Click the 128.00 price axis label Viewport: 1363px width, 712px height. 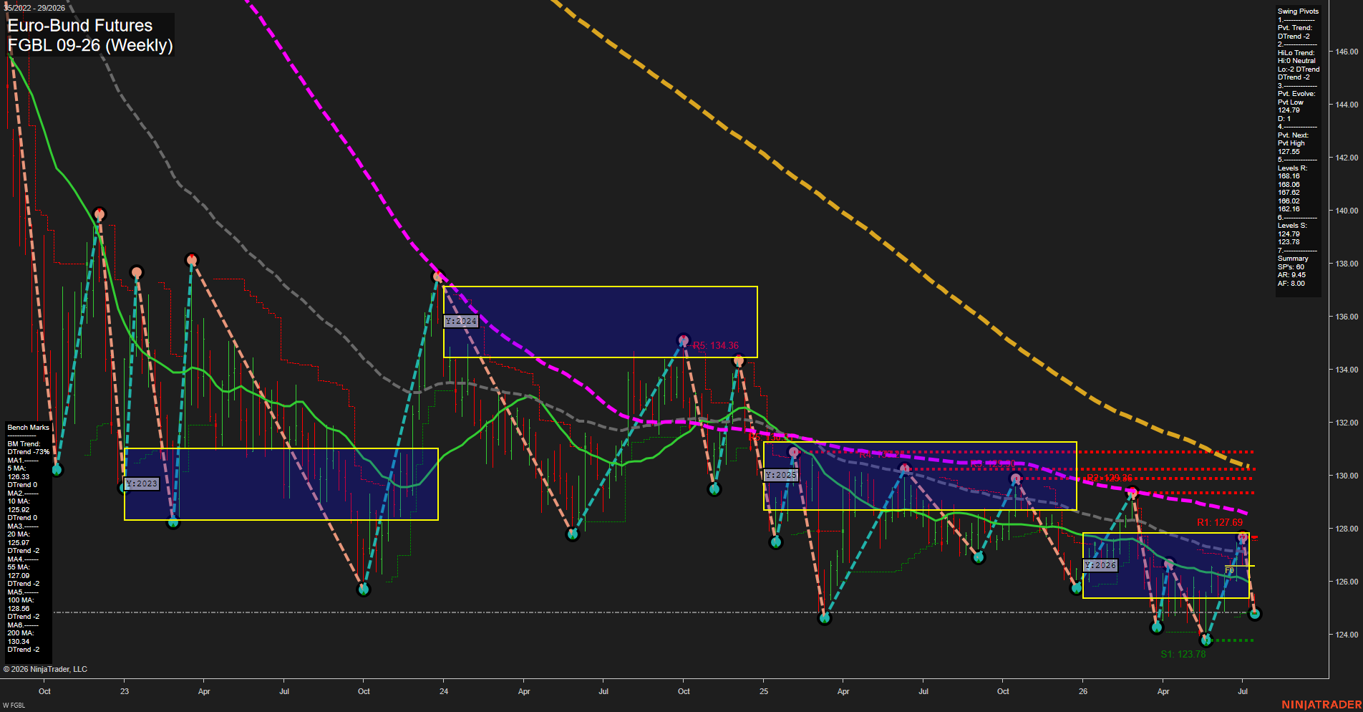point(1347,529)
